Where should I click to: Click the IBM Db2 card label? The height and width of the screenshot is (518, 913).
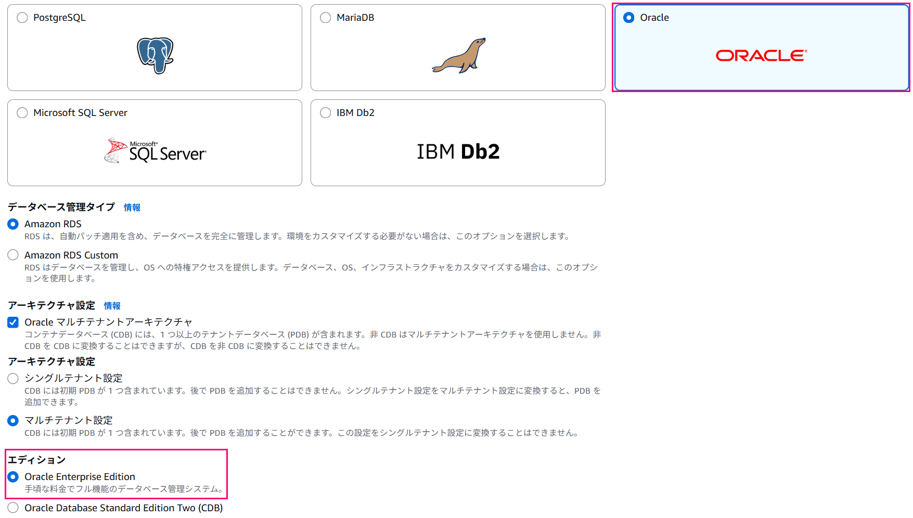[x=355, y=113]
